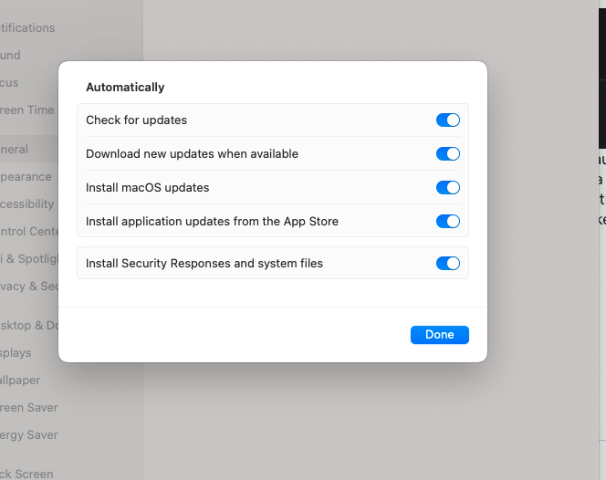Click the Done button
The width and height of the screenshot is (606, 480).
click(439, 335)
